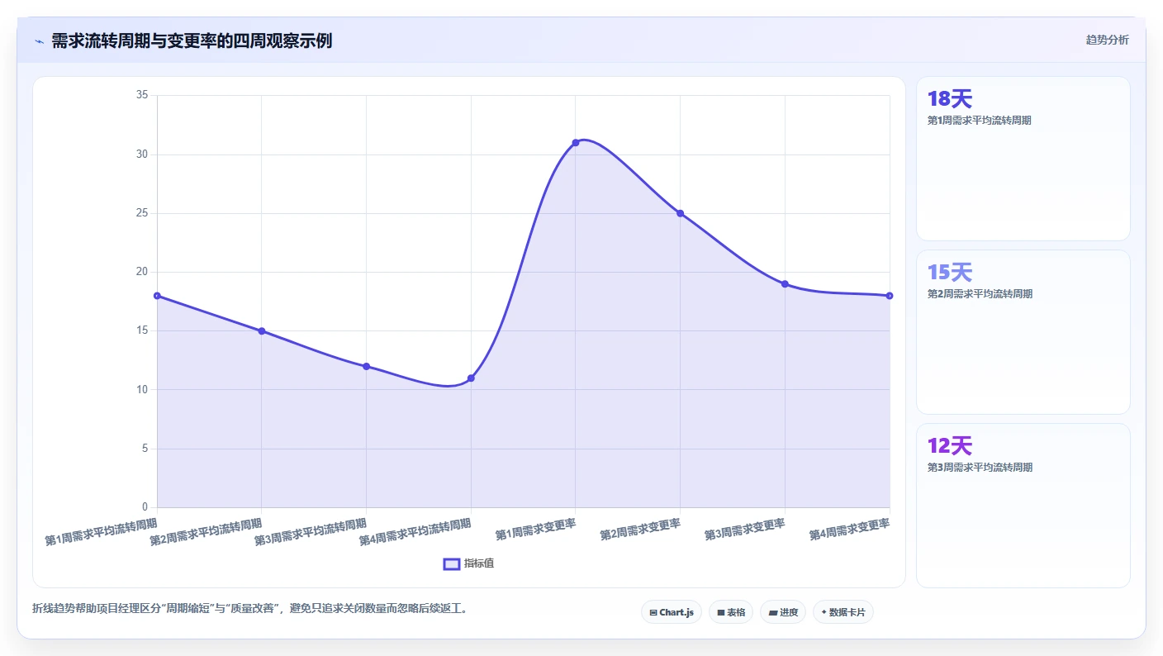The image size is (1163, 656).
Task: Open the 12天 metric card
Action: click(x=1023, y=506)
